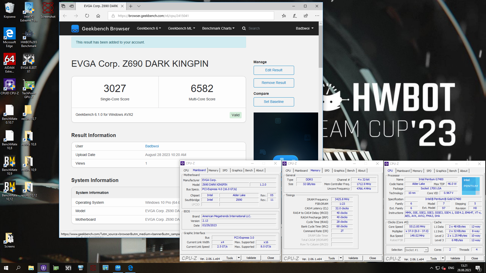Switch to Mainboard tab in right CPU-Z window

pos(403,171)
